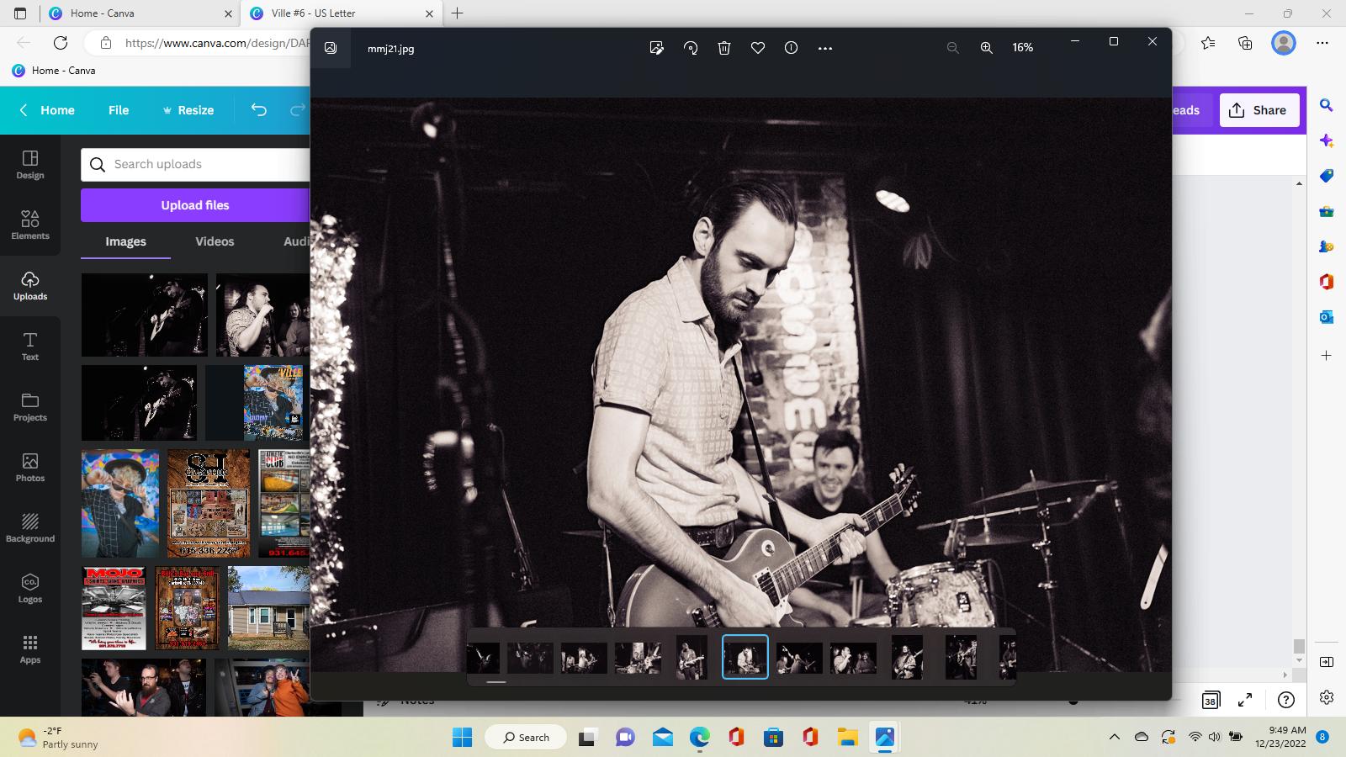
Task: Select the Uploads panel in Canva sidebar
Action: click(30, 286)
